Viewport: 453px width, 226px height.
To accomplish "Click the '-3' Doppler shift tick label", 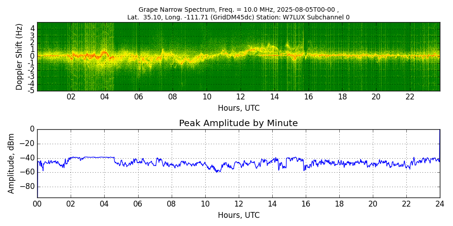I will 32,77.
